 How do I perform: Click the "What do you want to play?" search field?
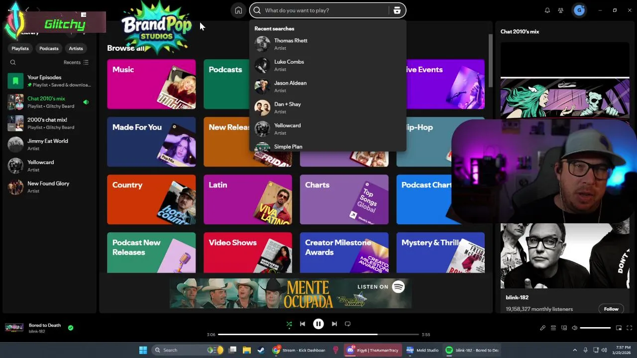coord(326,10)
